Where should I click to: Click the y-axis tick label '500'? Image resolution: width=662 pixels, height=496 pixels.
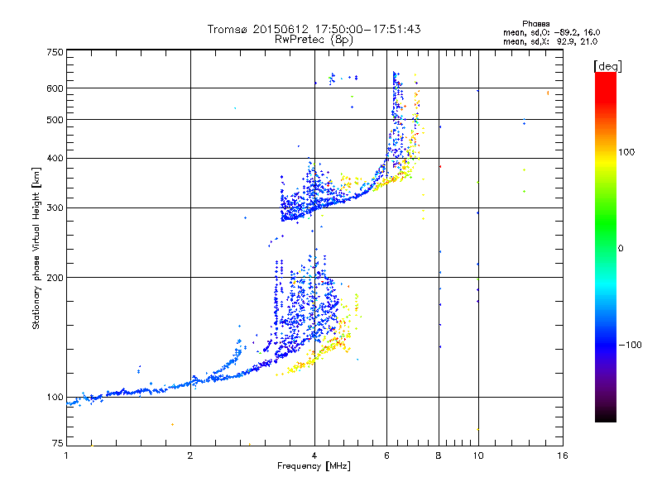pyautogui.click(x=55, y=119)
